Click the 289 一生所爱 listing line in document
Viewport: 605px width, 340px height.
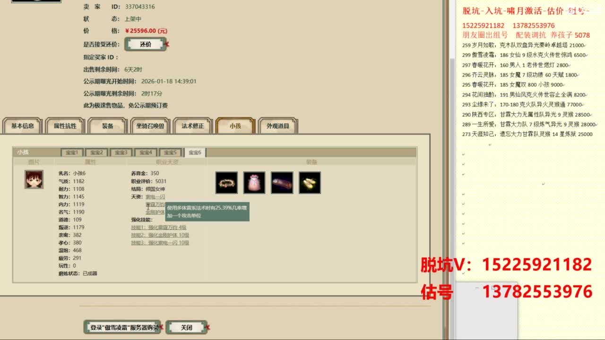529,124
